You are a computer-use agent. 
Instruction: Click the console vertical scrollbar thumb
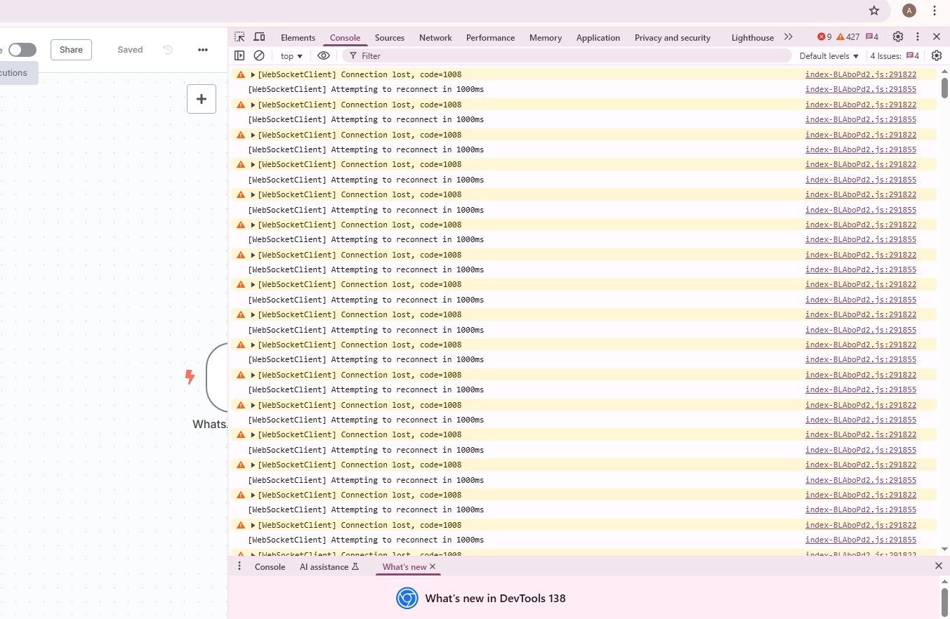pos(944,87)
